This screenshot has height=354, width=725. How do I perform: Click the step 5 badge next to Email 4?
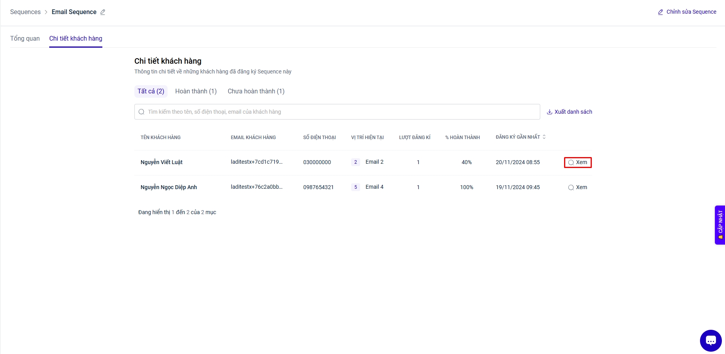click(x=355, y=187)
